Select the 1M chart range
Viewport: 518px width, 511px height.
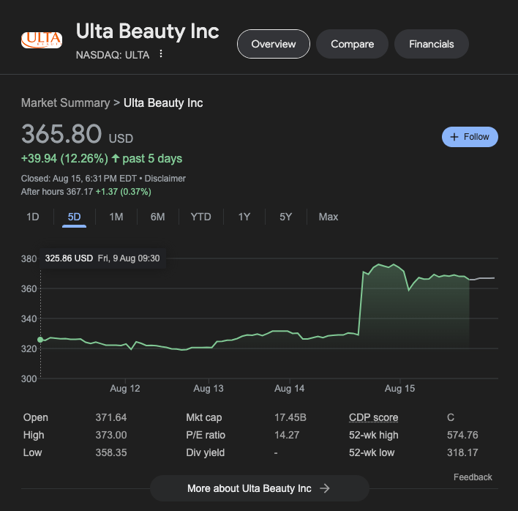pos(116,217)
